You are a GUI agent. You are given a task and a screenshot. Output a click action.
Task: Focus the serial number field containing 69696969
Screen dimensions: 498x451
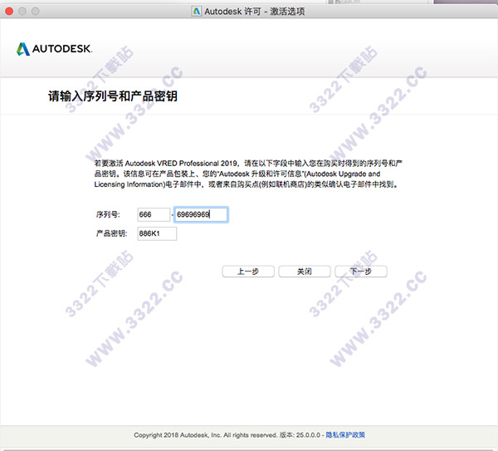[202, 214]
